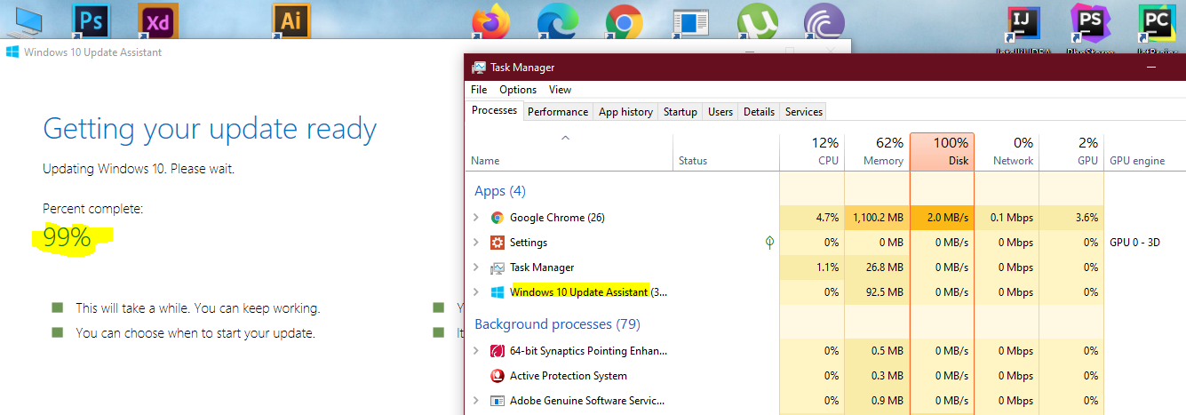Screen dimensions: 1186x415
Task: Switch to the App history tab
Action: click(625, 112)
